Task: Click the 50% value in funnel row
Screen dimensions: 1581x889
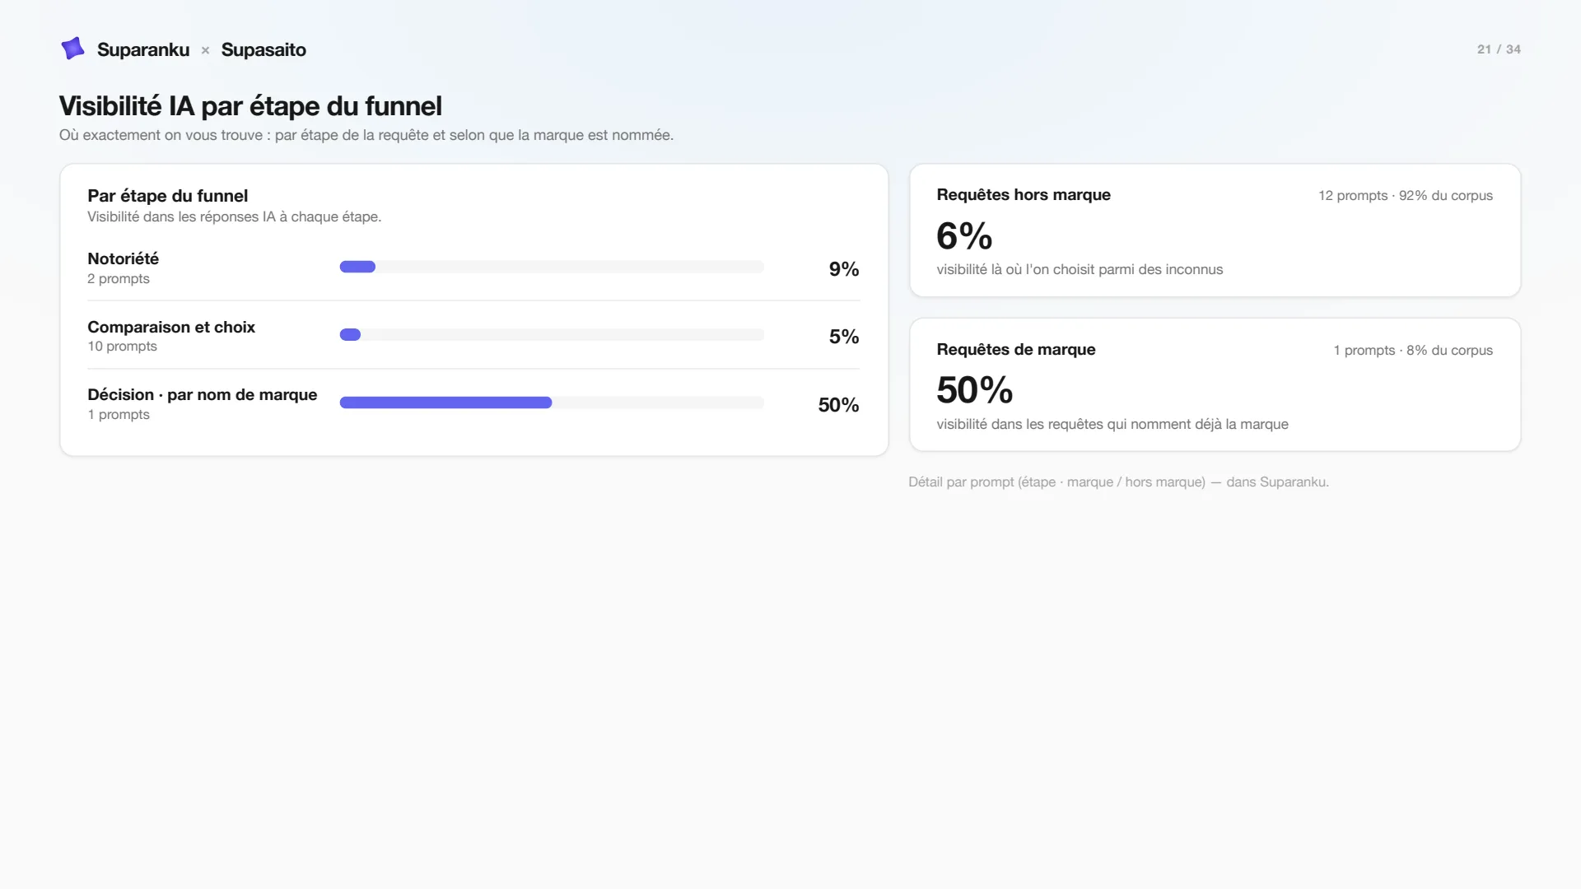Action: [838, 405]
